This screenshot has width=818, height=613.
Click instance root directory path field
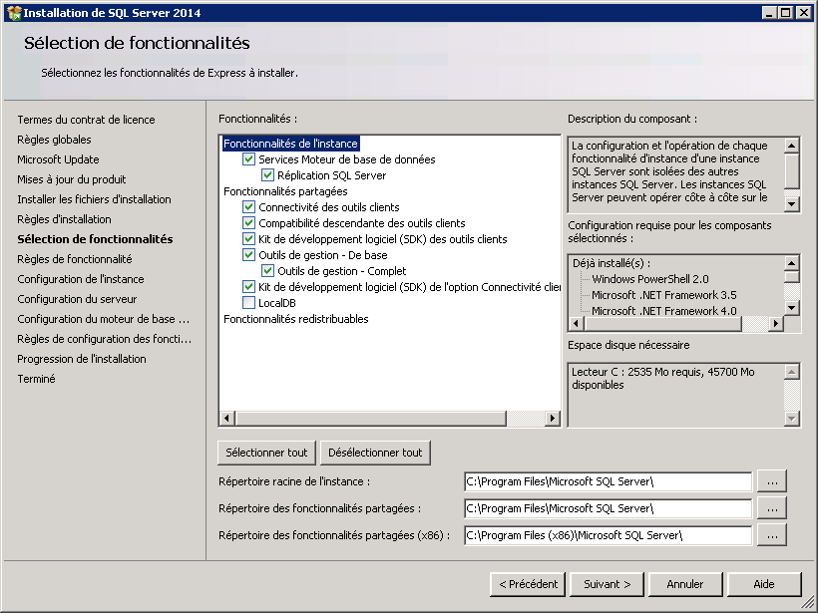[607, 482]
